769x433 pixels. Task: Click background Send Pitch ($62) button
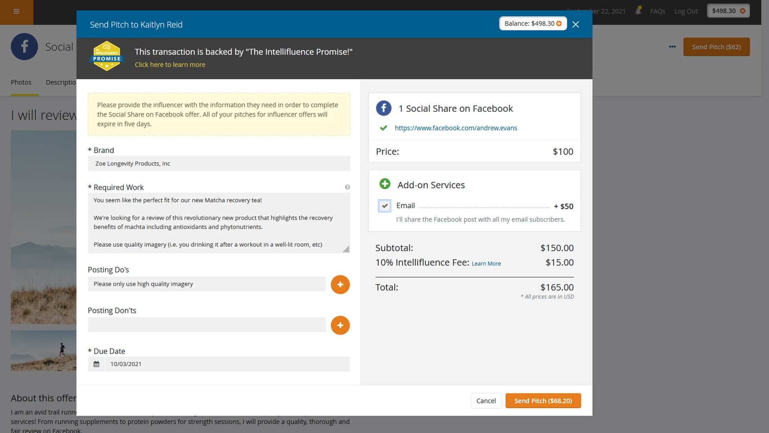716,47
